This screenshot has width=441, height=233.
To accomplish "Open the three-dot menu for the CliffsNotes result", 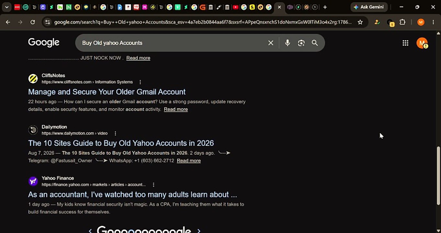I will tap(140, 82).
